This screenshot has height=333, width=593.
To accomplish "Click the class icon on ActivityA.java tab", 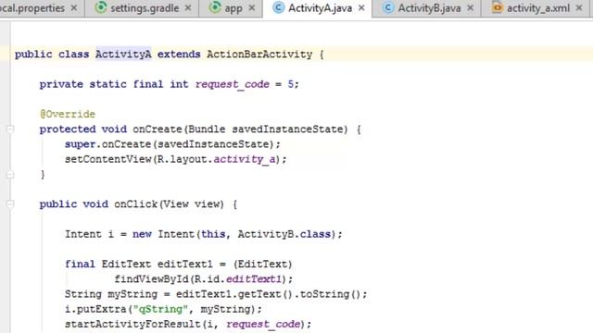I will [278, 7].
